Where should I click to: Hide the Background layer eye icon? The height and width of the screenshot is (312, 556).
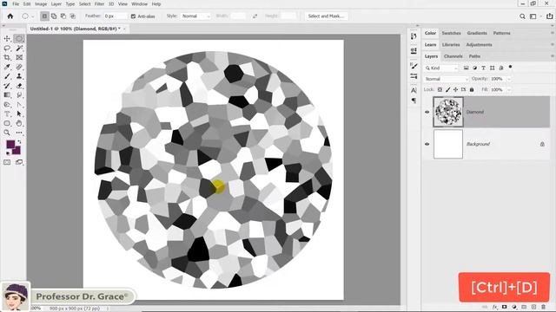pos(427,144)
